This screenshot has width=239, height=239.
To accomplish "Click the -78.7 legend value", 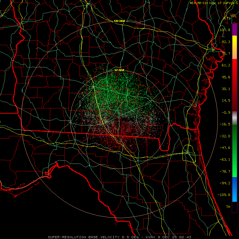I will pyautogui.click(x=225, y=172).
